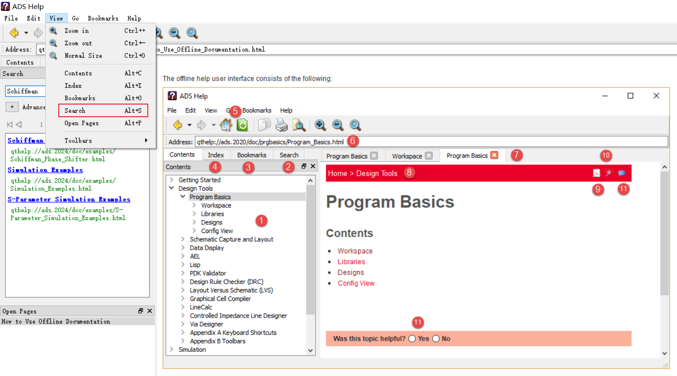Click the Copy pages icon in pictured toolbar

264,125
